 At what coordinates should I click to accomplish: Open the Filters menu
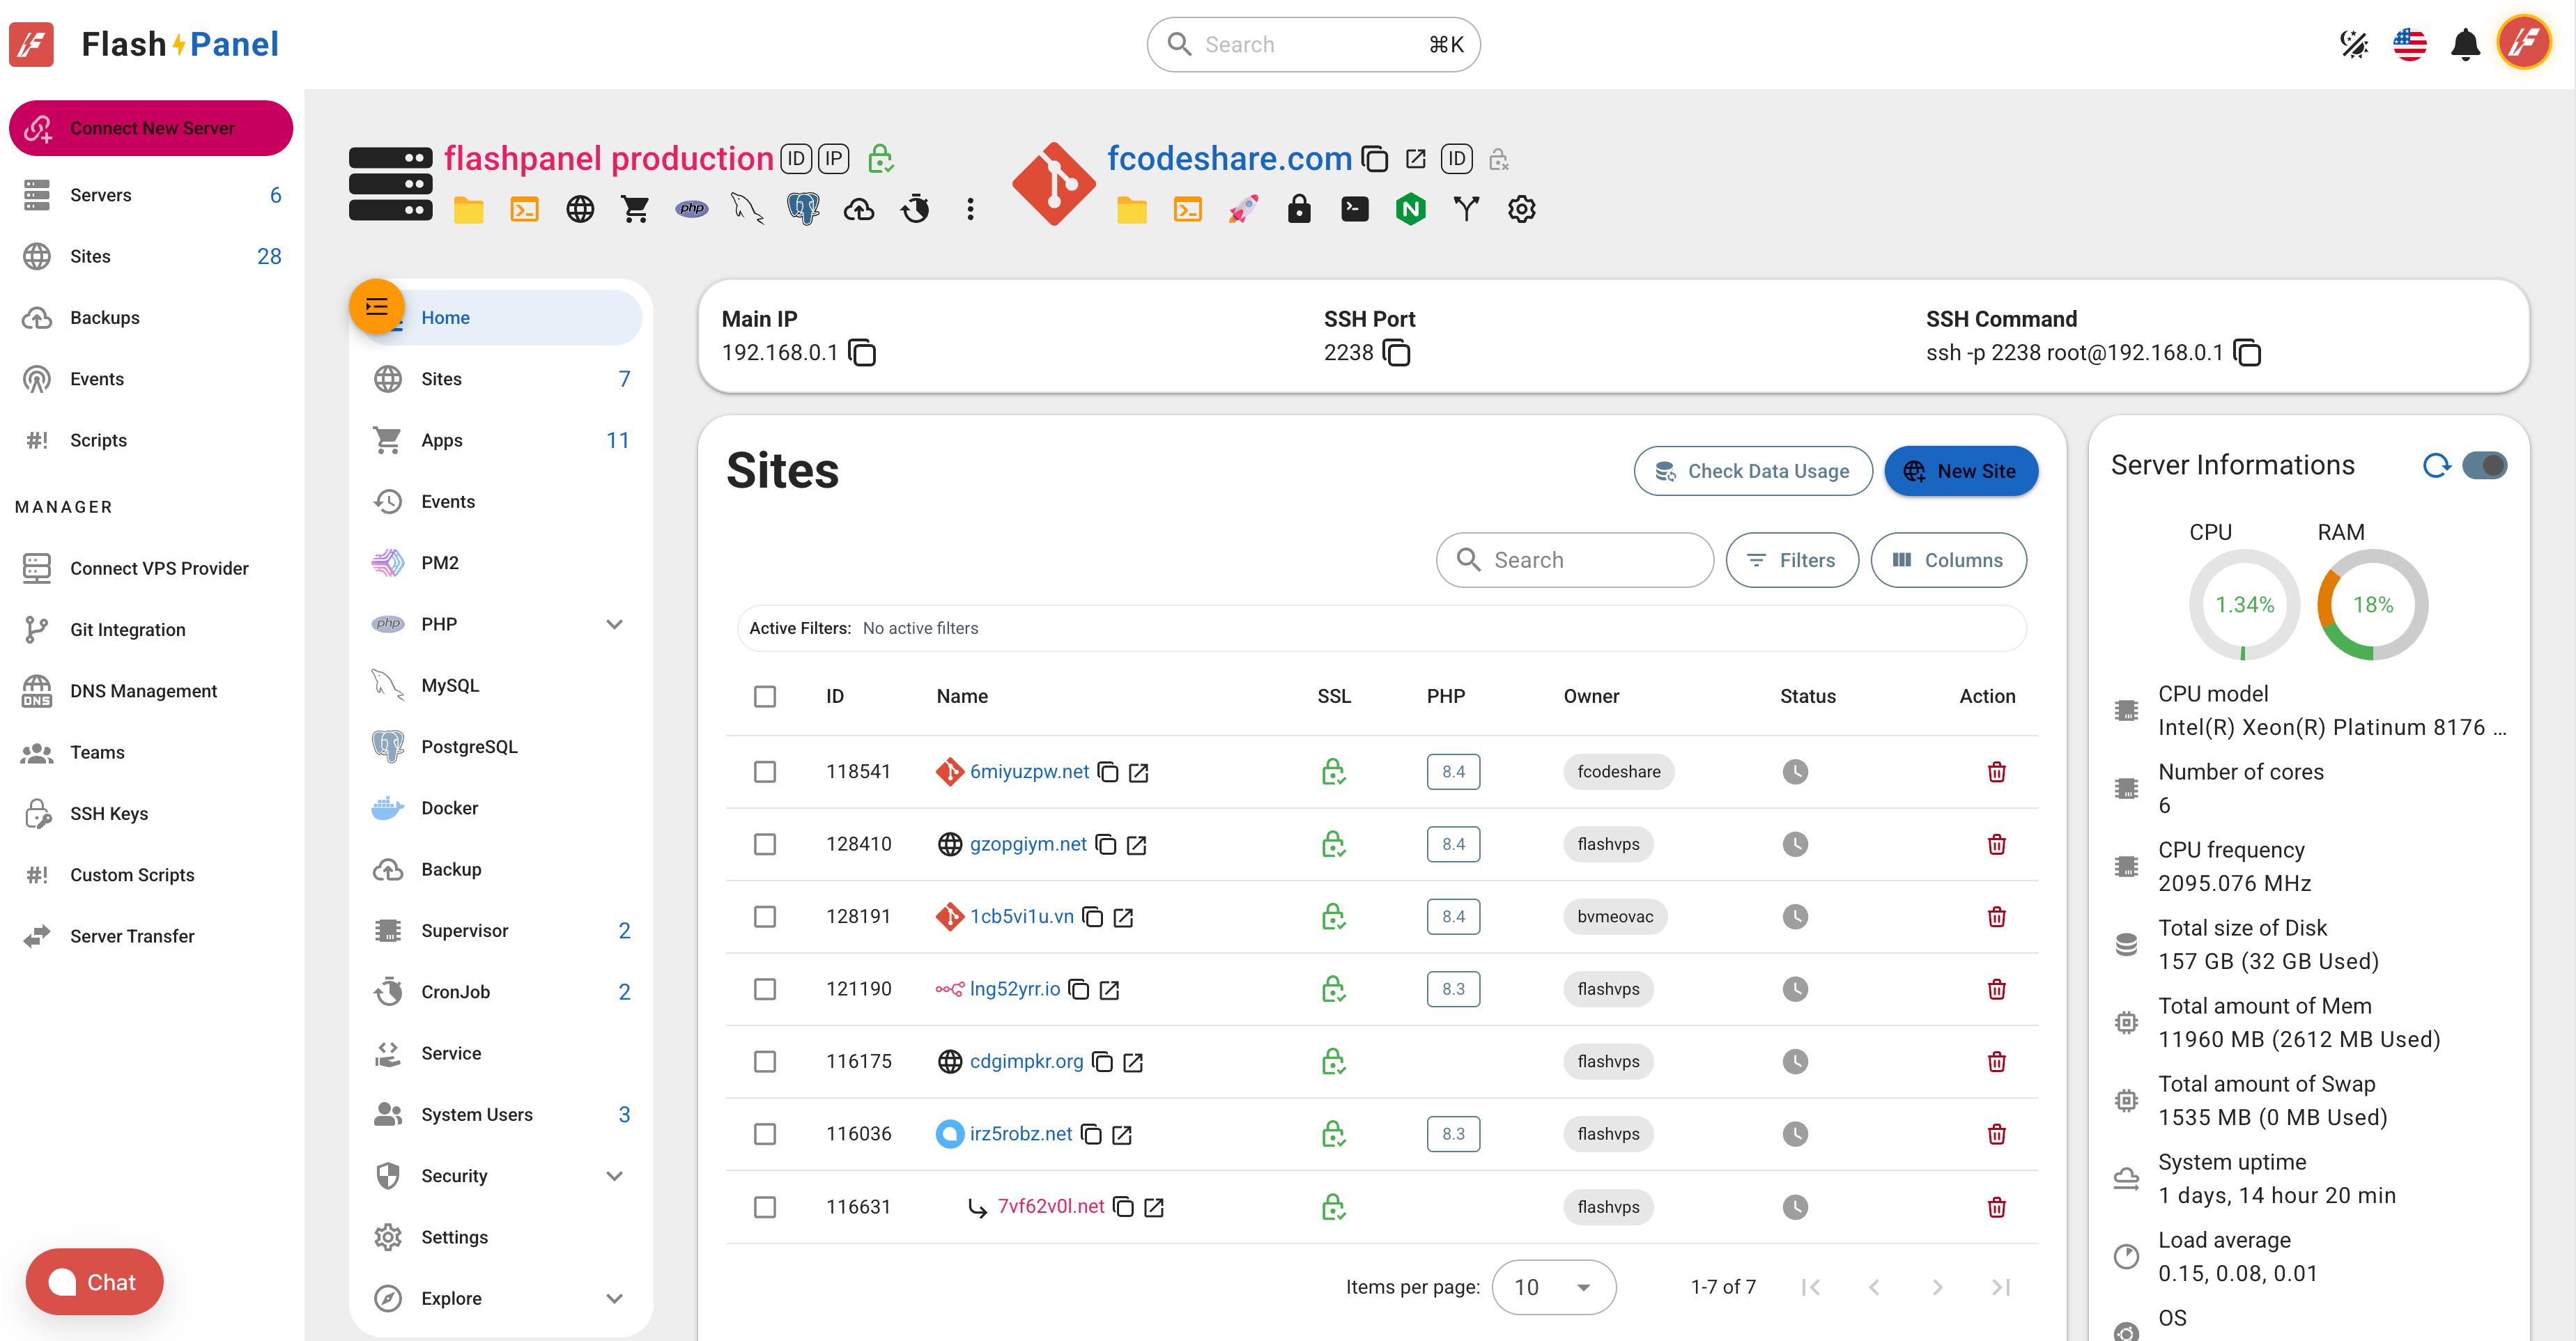click(1792, 560)
